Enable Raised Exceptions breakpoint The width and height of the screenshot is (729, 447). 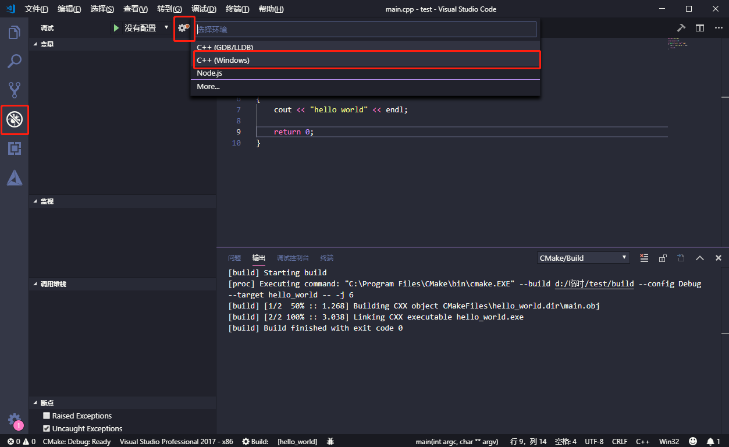[47, 416]
